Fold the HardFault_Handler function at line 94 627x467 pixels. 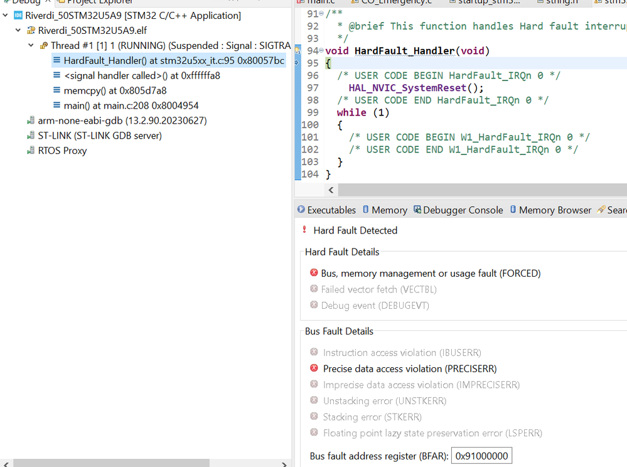321,50
